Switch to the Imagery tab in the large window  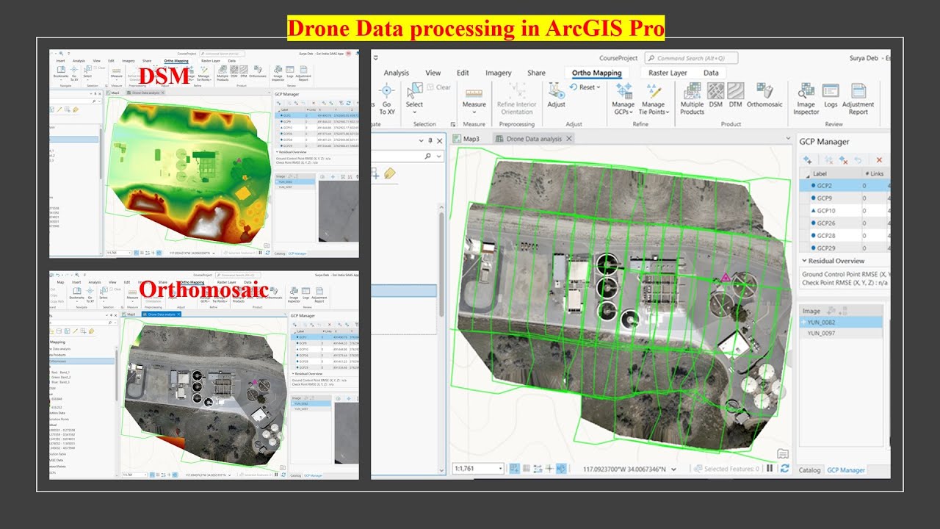[x=498, y=73]
